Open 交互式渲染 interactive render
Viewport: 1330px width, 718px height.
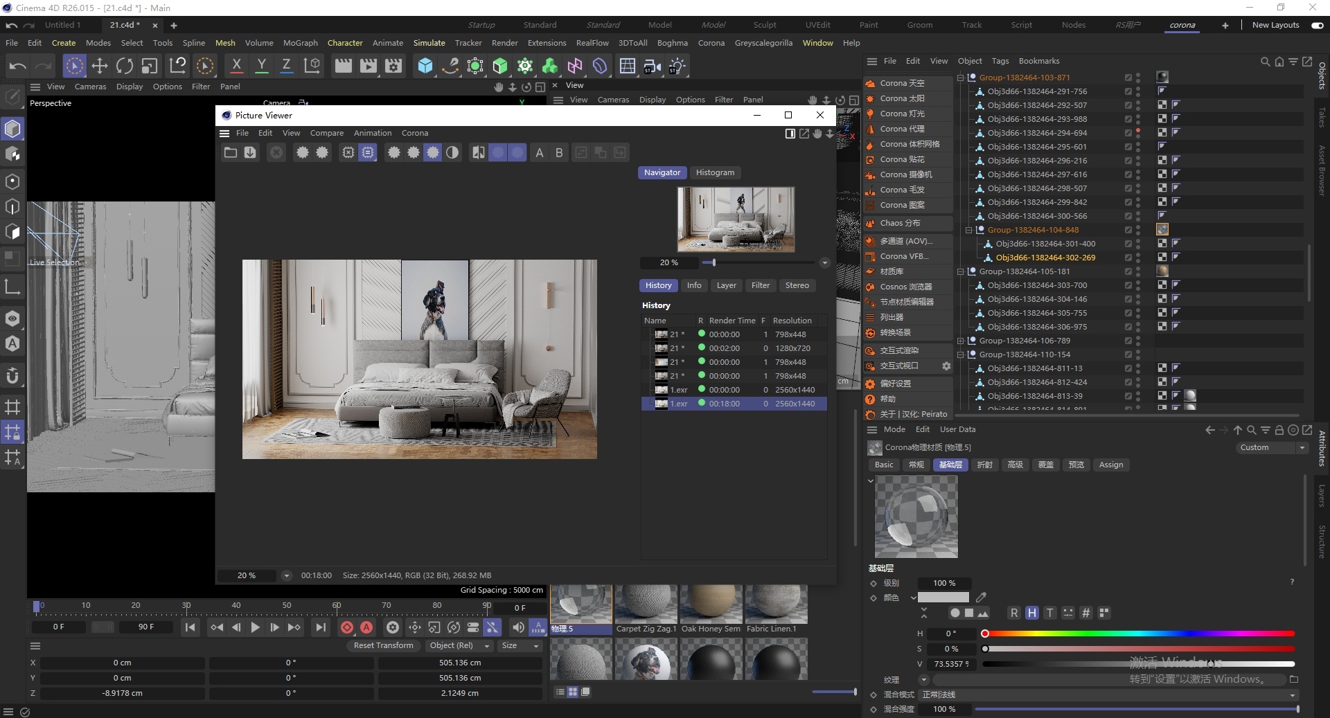click(x=907, y=350)
